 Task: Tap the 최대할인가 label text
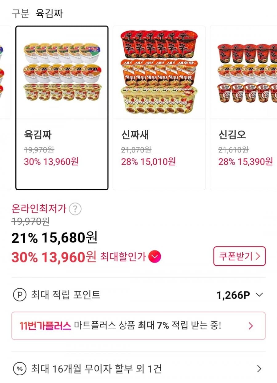pos(123,257)
